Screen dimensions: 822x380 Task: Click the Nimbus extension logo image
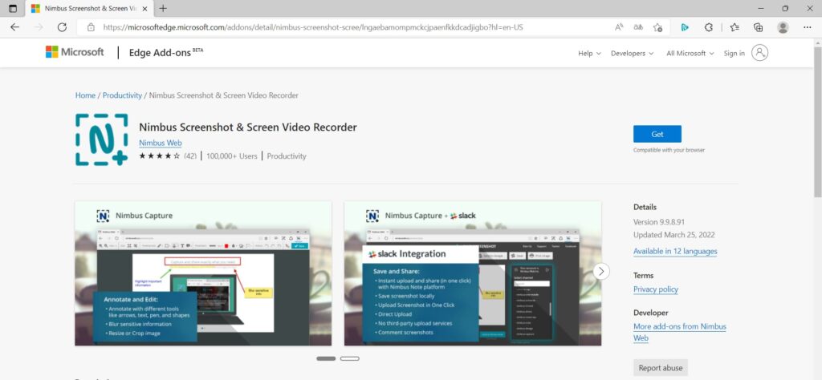(102, 139)
